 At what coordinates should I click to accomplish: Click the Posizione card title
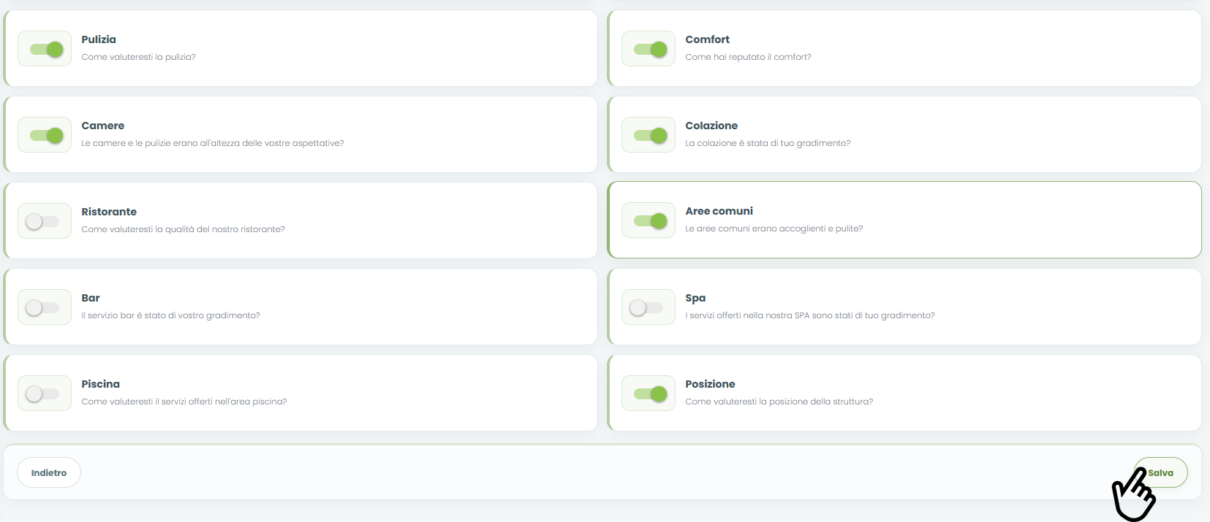pyautogui.click(x=710, y=384)
